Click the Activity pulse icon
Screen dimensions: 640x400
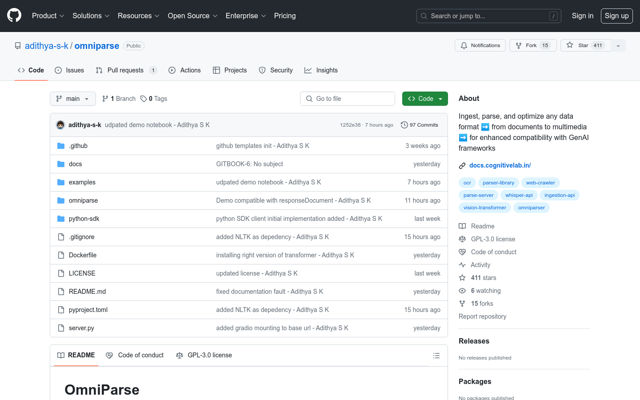[462, 264]
